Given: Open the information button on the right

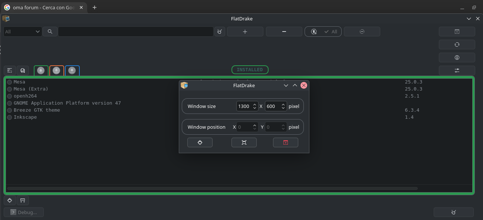Looking at the screenshot, I should [457, 58].
